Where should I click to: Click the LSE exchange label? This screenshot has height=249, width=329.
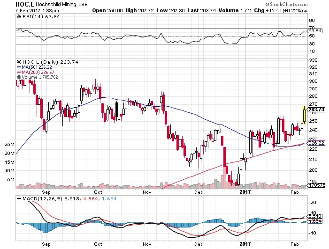(83, 4)
